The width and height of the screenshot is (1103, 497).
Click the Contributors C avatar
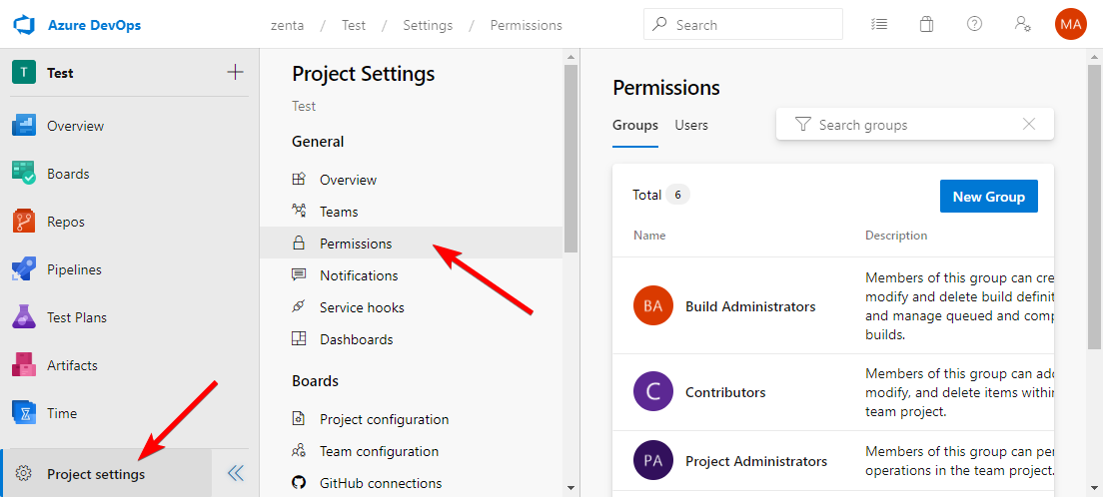coord(653,391)
